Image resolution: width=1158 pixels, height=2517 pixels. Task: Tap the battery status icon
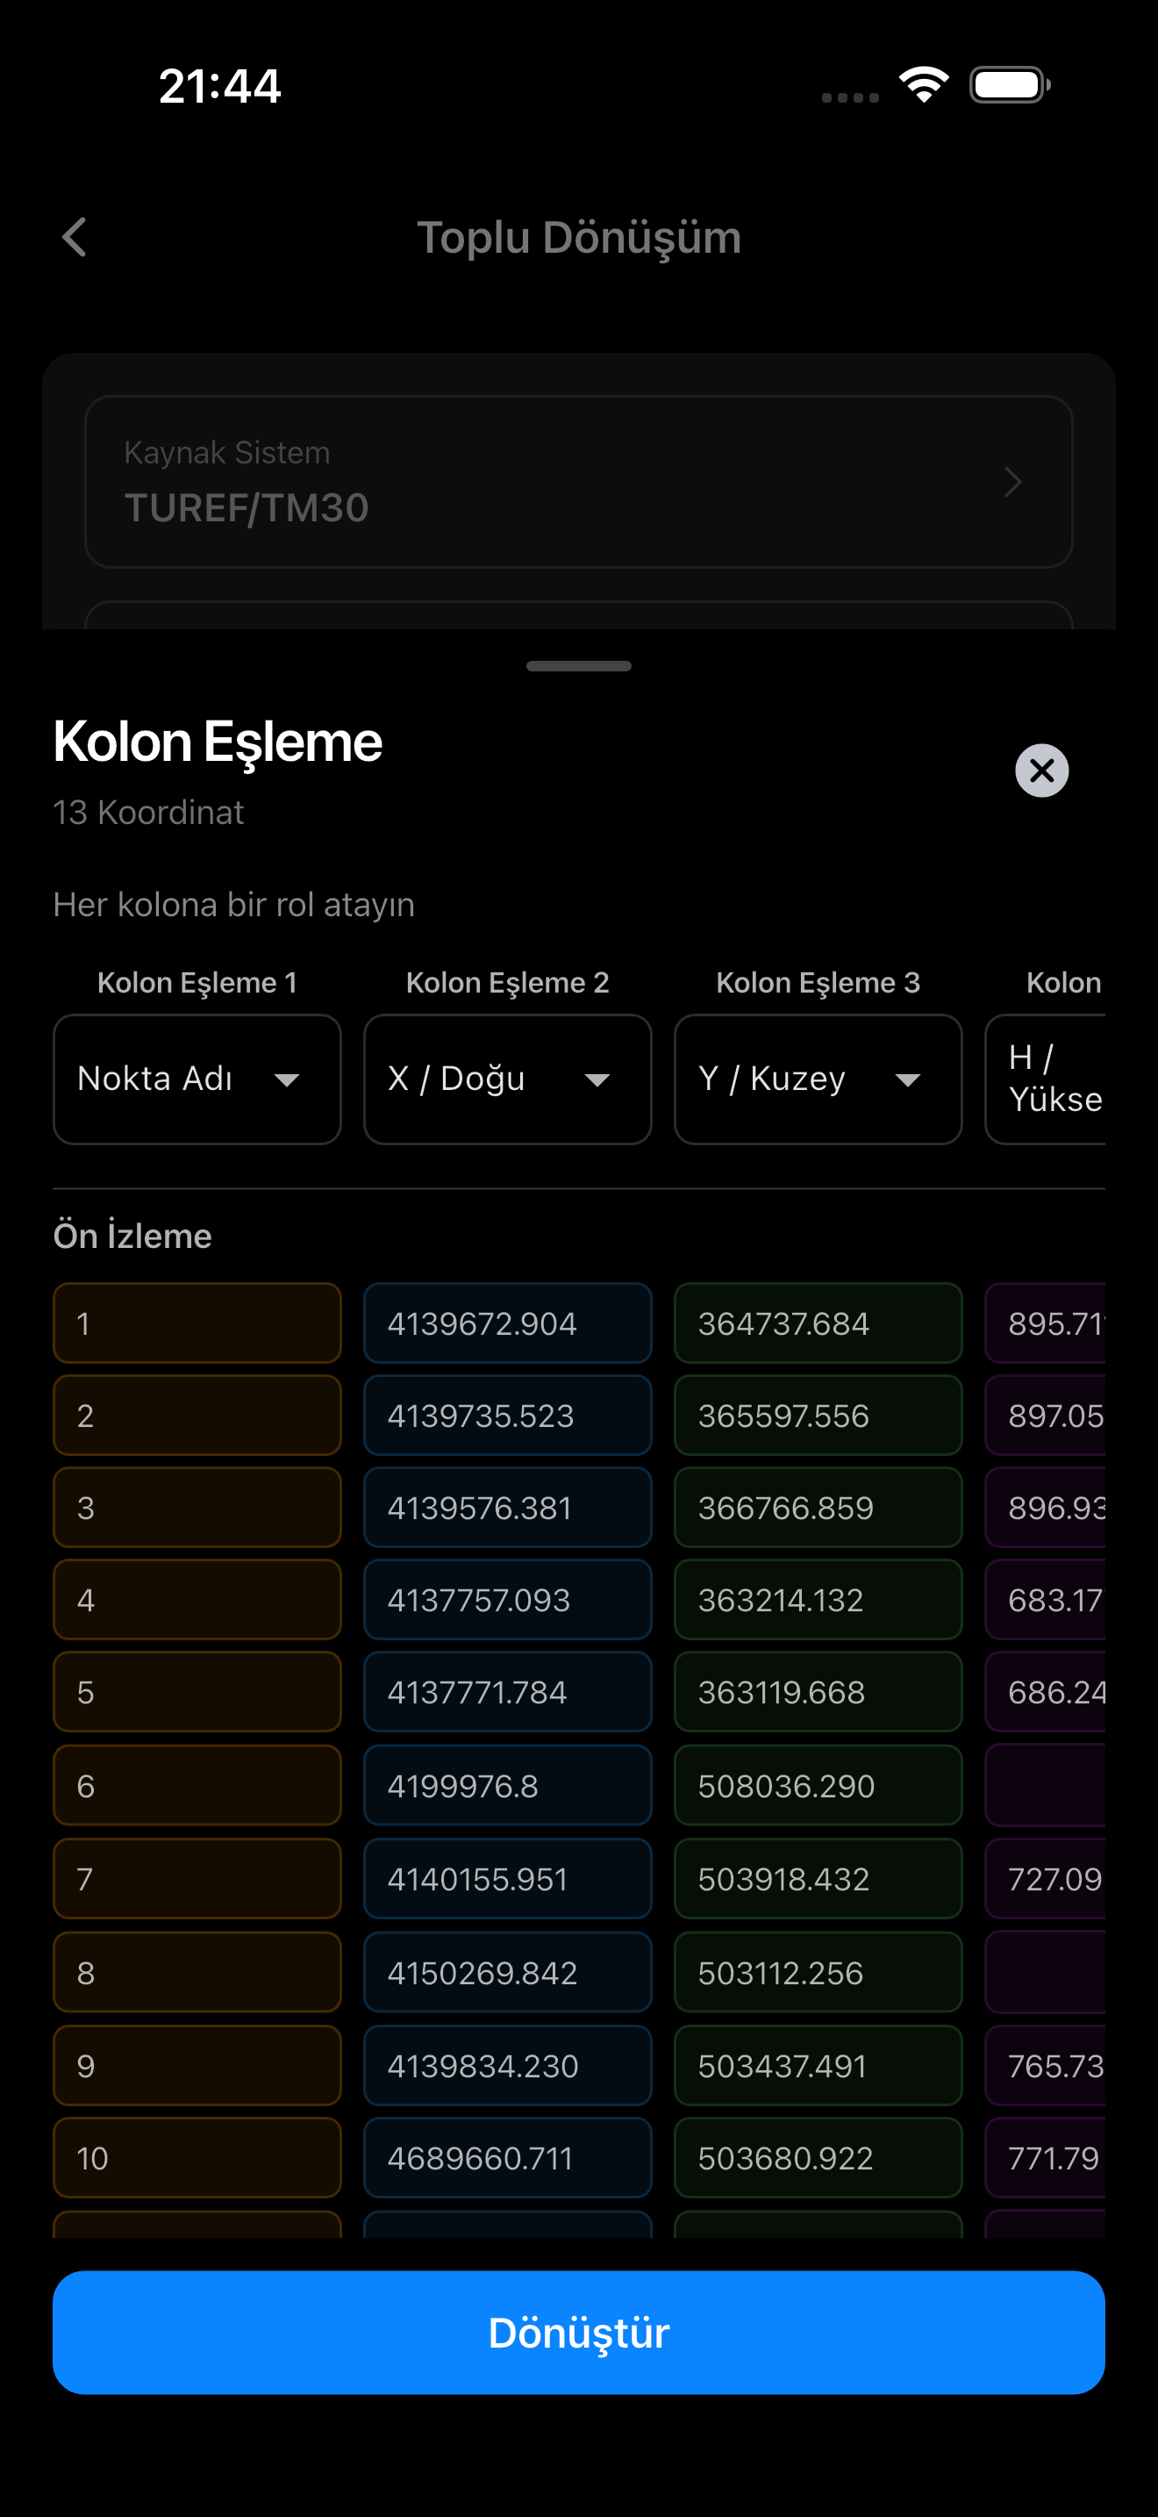pyautogui.click(x=1010, y=85)
